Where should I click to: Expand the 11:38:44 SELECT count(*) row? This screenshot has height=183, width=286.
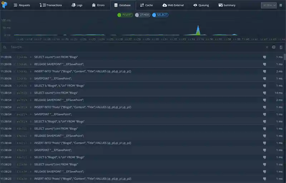(x=31, y=129)
